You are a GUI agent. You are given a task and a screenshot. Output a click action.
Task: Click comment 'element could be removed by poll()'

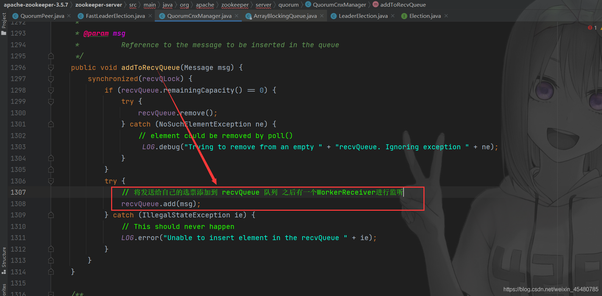(x=216, y=136)
